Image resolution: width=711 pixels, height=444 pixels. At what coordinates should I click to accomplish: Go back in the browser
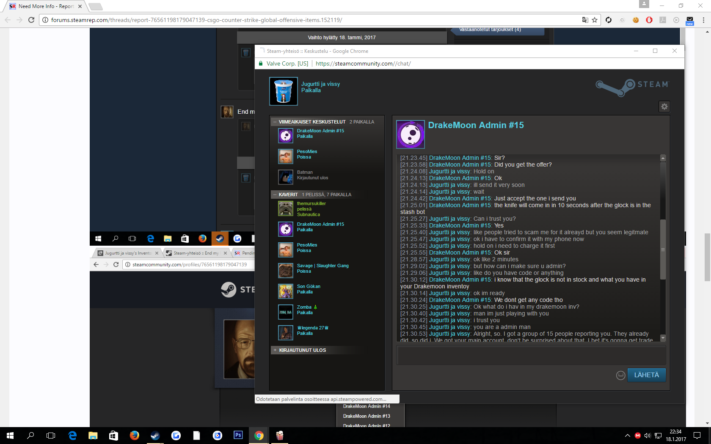(8, 20)
